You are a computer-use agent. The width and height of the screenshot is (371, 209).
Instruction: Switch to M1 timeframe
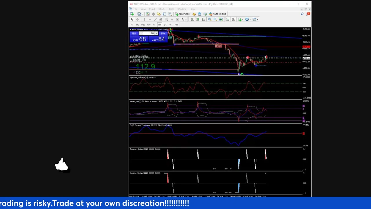point(132,25)
